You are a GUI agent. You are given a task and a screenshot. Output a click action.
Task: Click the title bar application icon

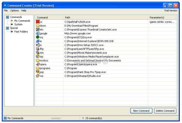tap(5, 5)
